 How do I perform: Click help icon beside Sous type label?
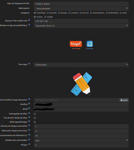point(29,64)
